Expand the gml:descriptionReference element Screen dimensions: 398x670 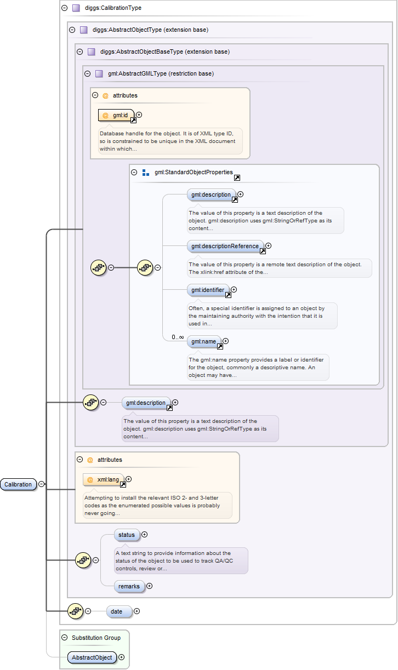click(268, 246)
